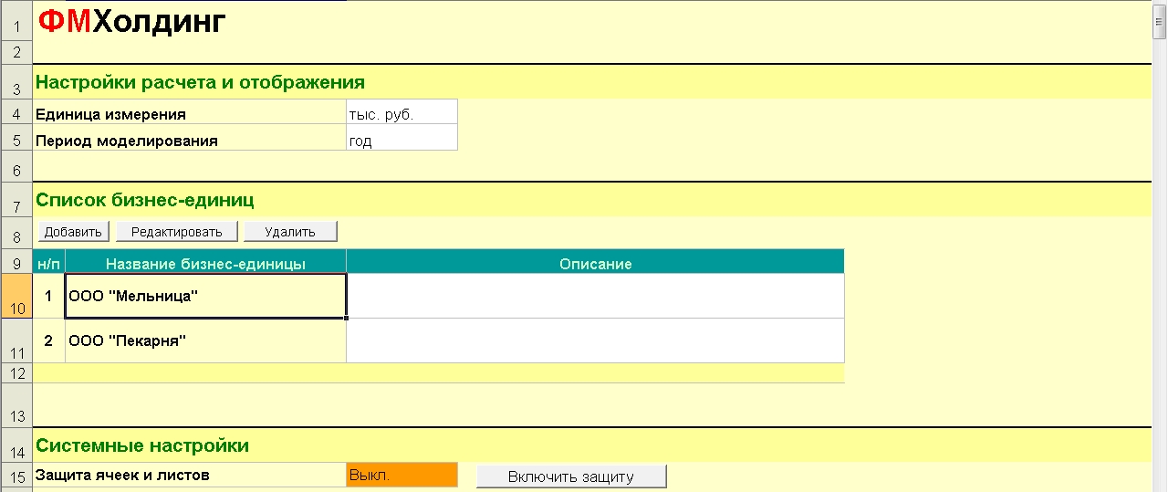Click the "Описание" table column header
Screen dimensions: 1168x492
coord(595,264)
